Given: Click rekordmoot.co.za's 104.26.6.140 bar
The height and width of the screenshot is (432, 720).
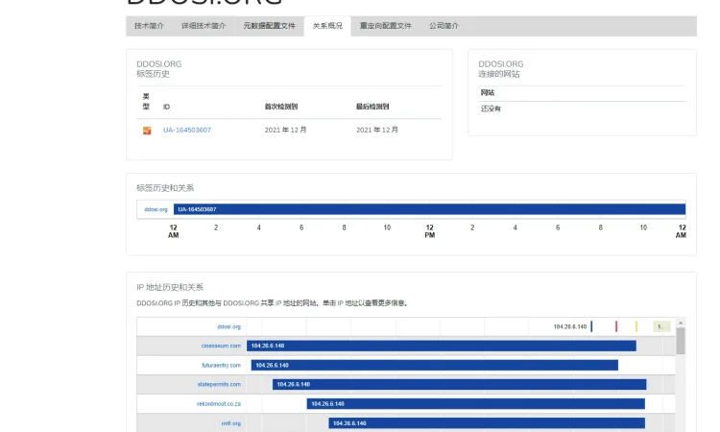Looking at the screenshot, I should pyautogui.click(x=476, y=404).
